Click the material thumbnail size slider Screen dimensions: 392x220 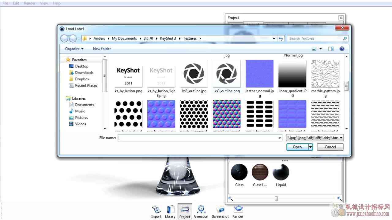point(276,199)
